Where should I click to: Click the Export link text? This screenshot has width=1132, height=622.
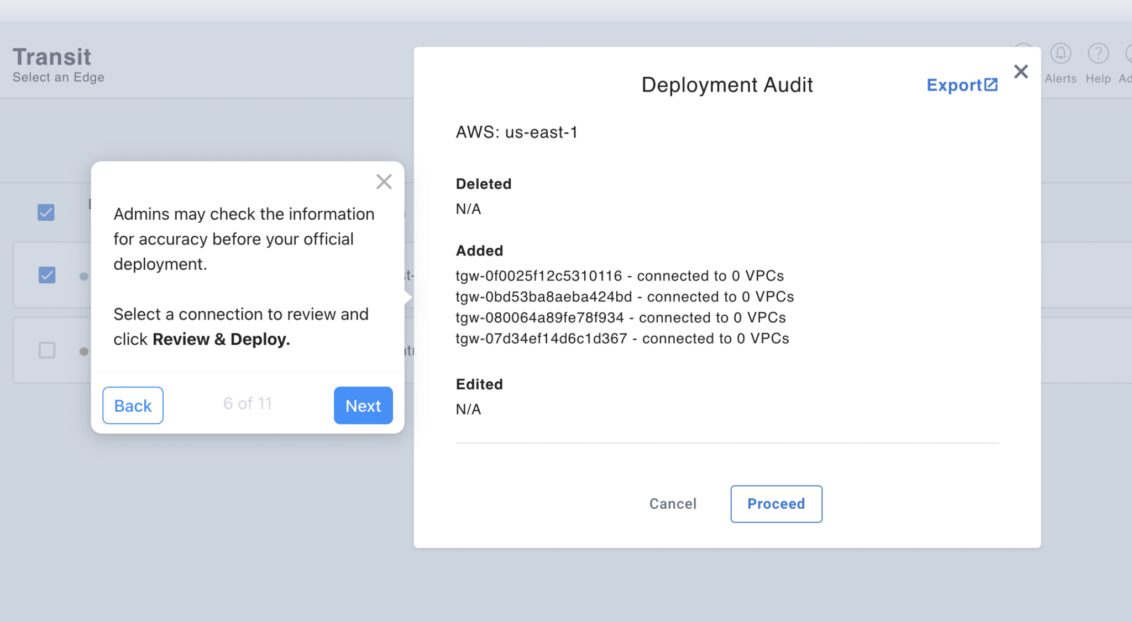pos(953,85)
